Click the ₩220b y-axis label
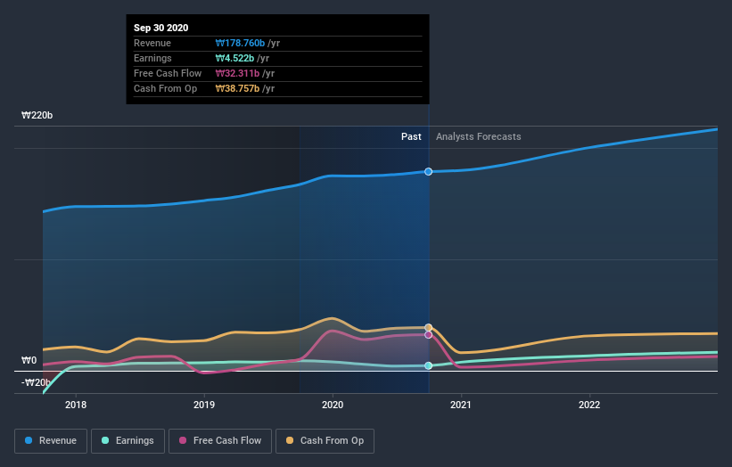 click(x=37, y=115)
